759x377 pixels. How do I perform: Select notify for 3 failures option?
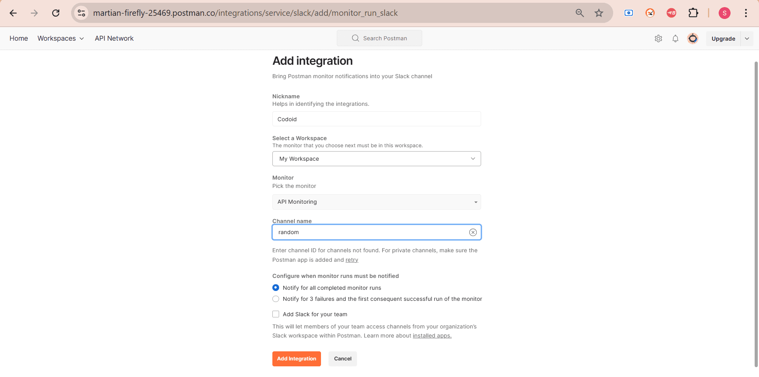[x=276, y=299]
